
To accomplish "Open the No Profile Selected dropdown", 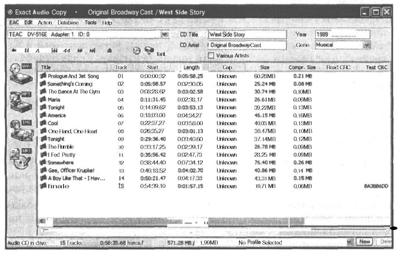I will pos(350,242).
